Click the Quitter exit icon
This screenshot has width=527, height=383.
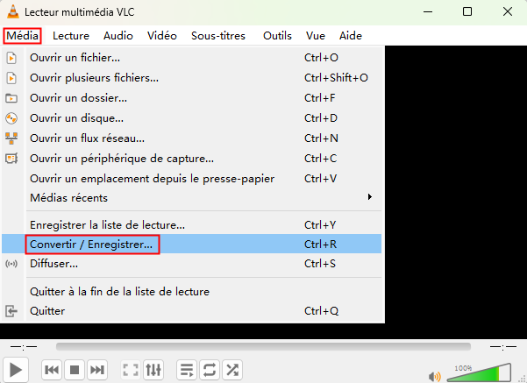[11, 311]
